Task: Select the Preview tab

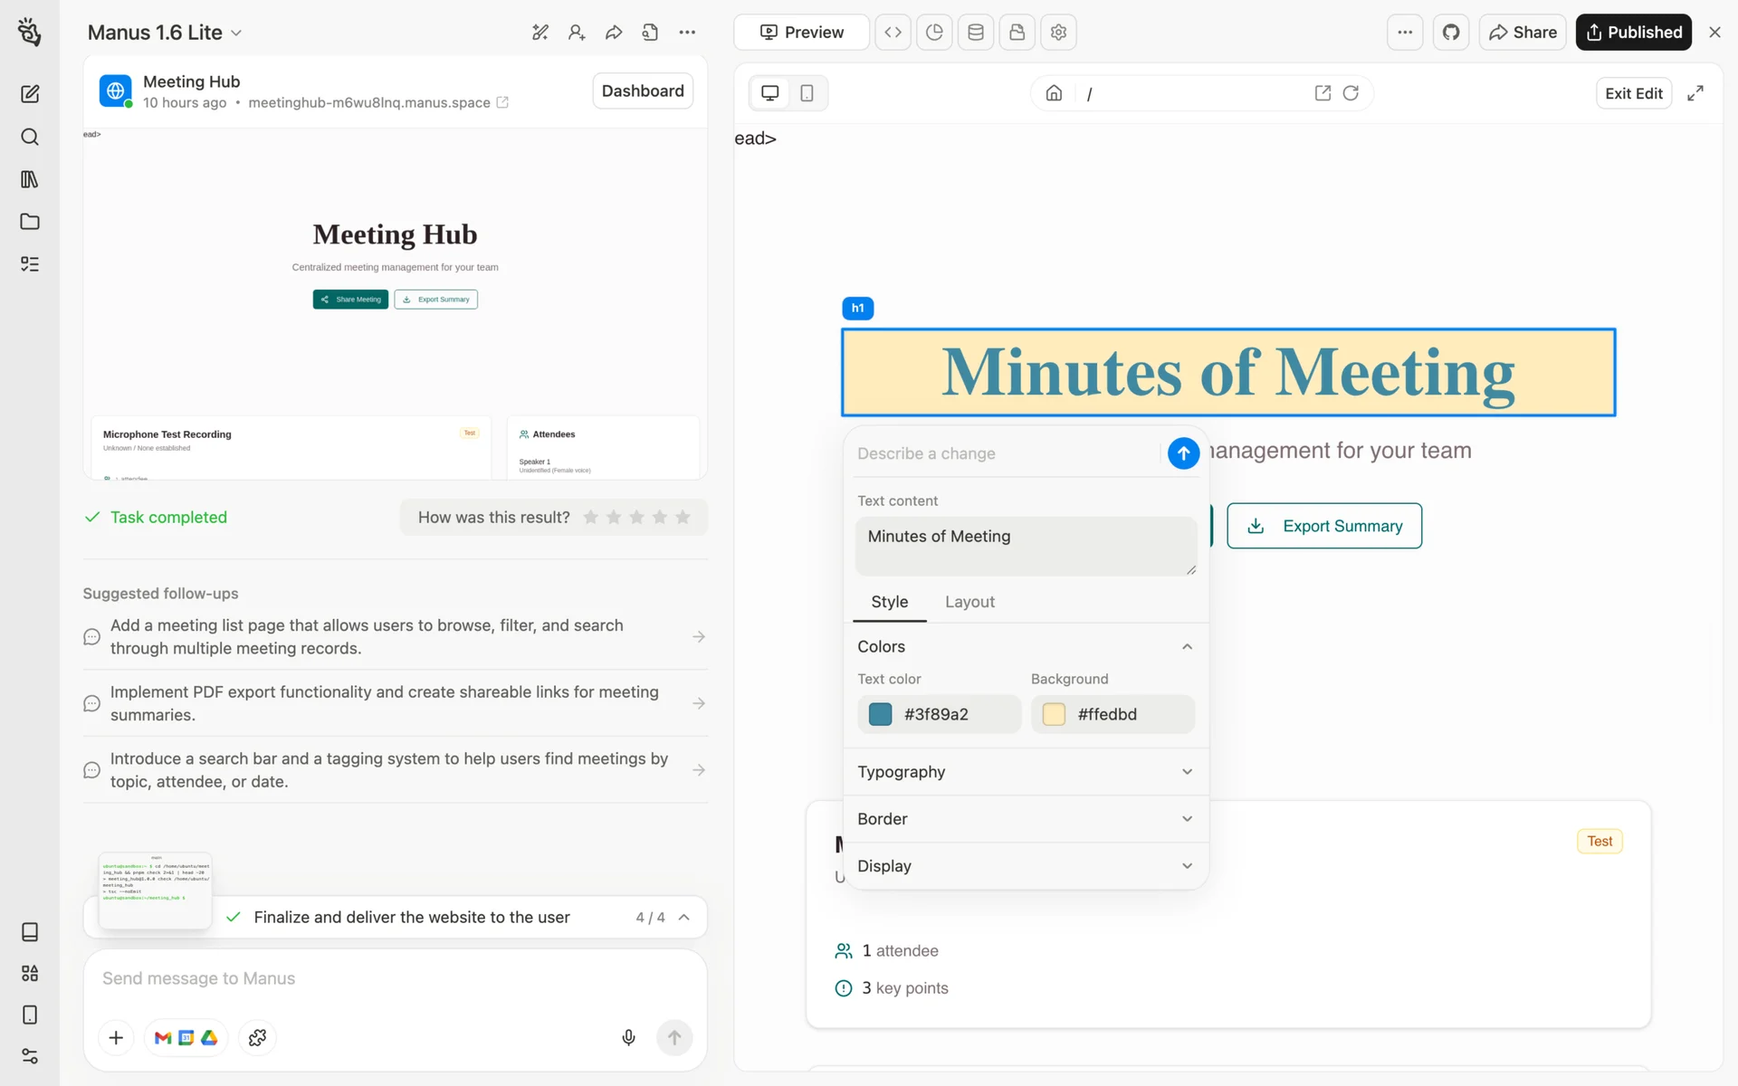Action: [801, 33]
